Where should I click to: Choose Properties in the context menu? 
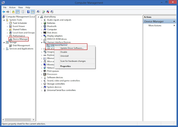coord(75,66)
